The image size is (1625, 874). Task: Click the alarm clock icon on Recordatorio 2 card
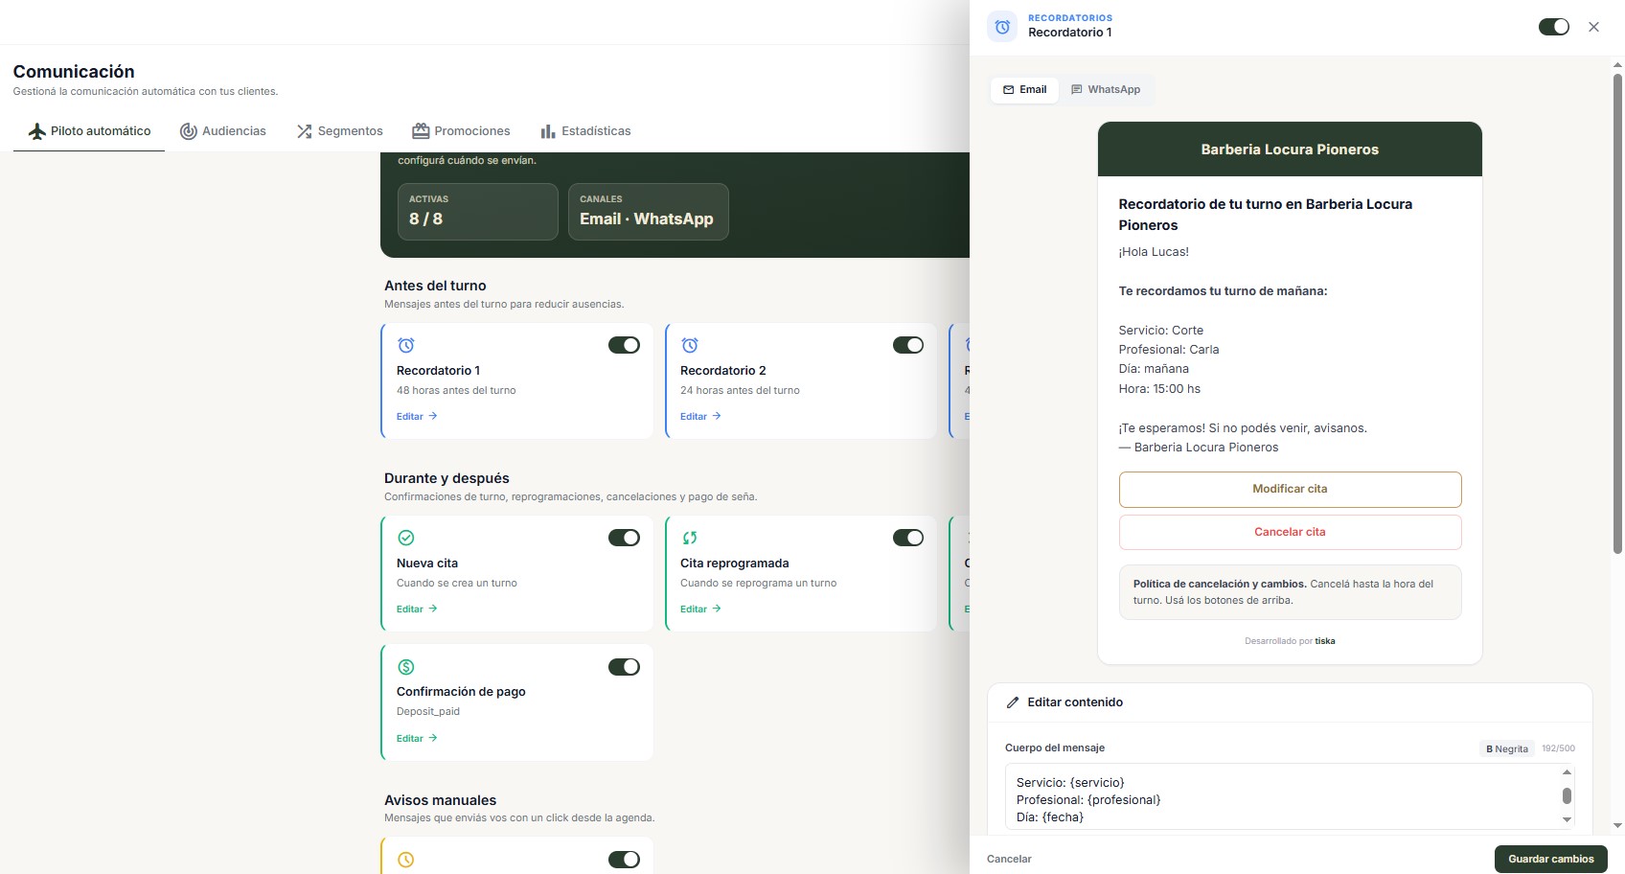pyautogui.click(x=690, y=345)
